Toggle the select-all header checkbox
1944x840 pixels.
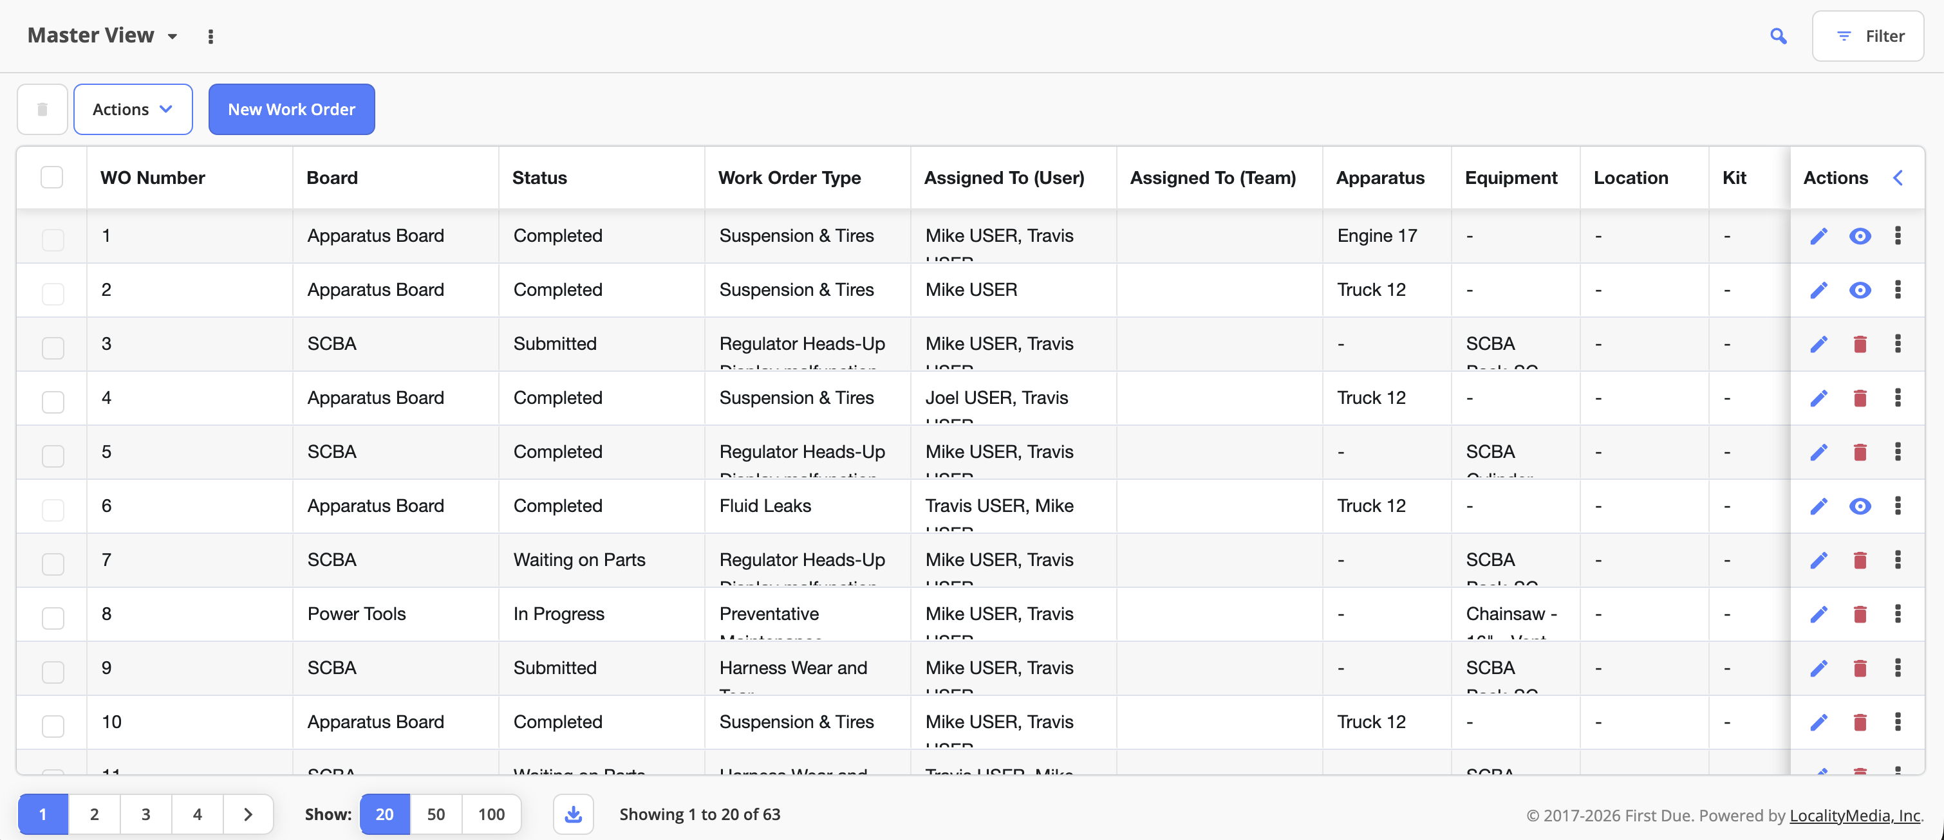point(52,178)
